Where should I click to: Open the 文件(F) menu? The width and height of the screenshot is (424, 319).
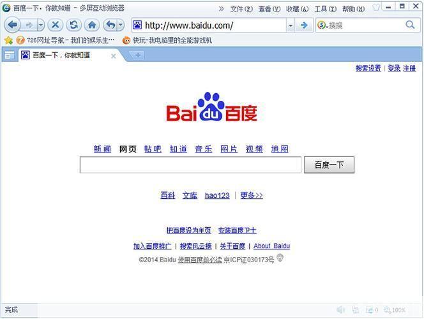[x=241, y=9]
